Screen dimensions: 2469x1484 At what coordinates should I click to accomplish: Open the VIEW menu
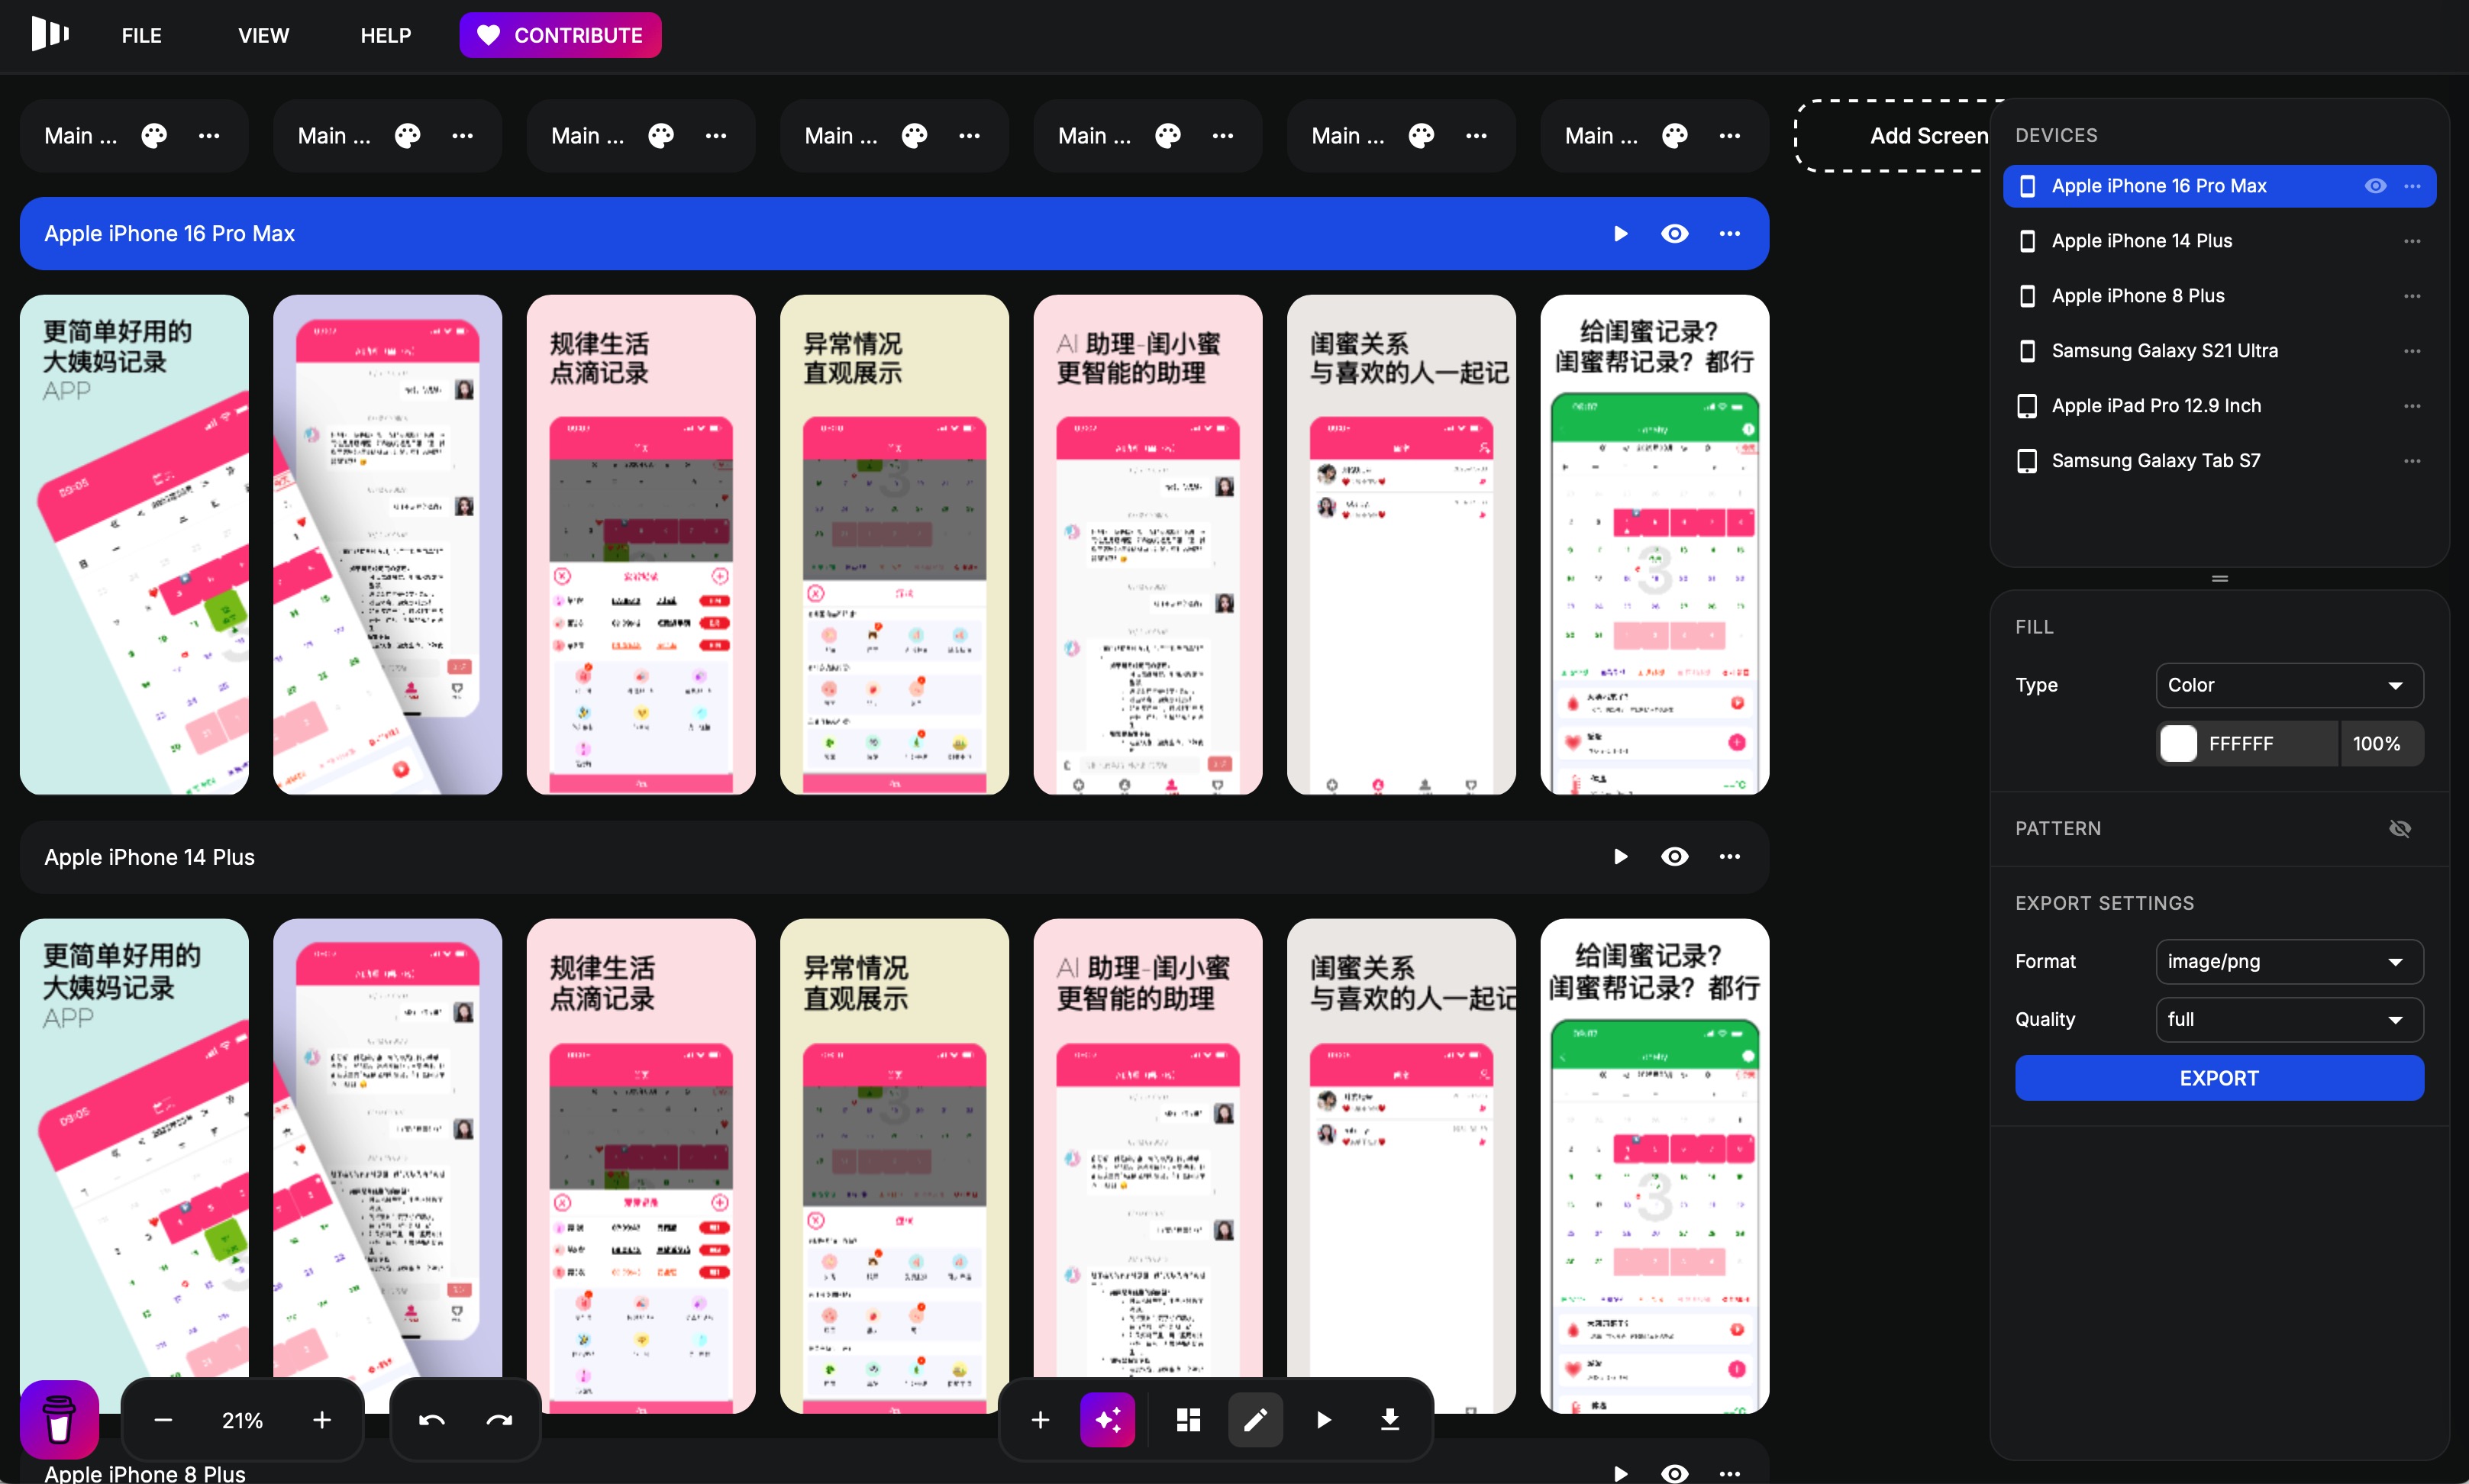(x=263, y=35)
